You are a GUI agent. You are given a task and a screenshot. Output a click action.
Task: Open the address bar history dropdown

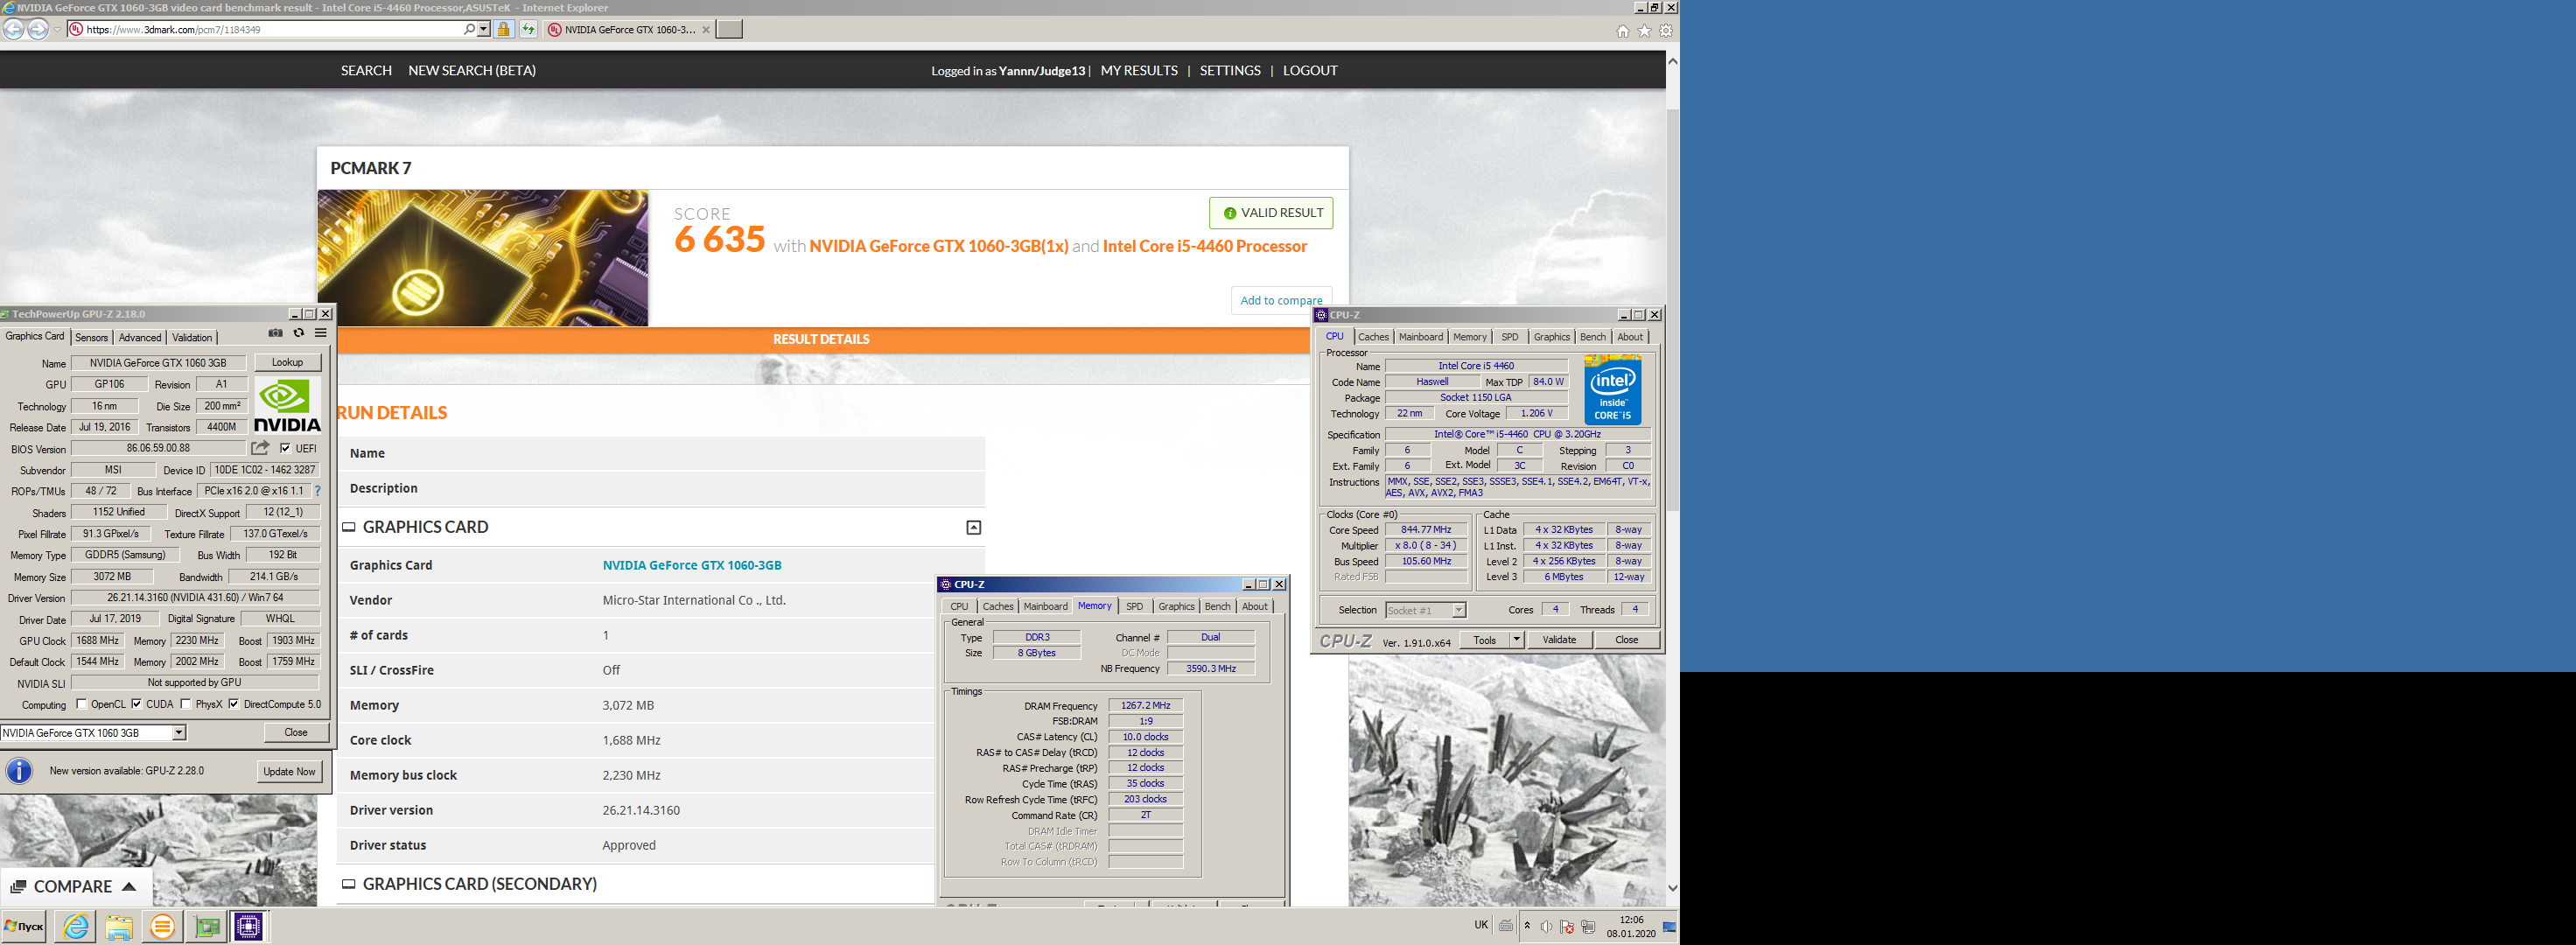484,29
